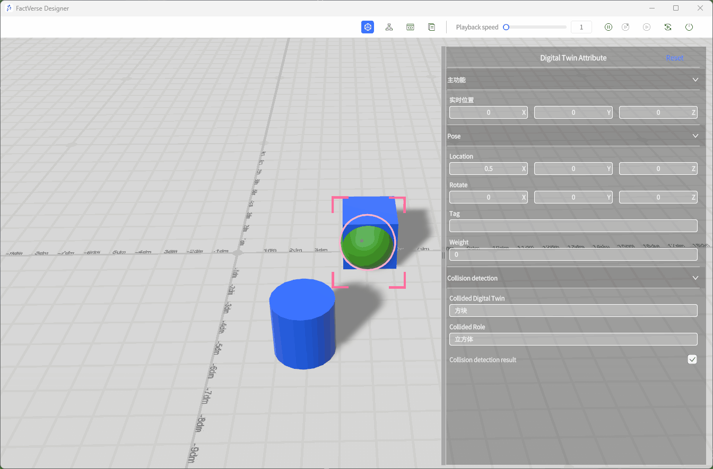Viewport: 713px width, 469px height.
Task: Click the reset simulation loop icon
Action: 667,27
